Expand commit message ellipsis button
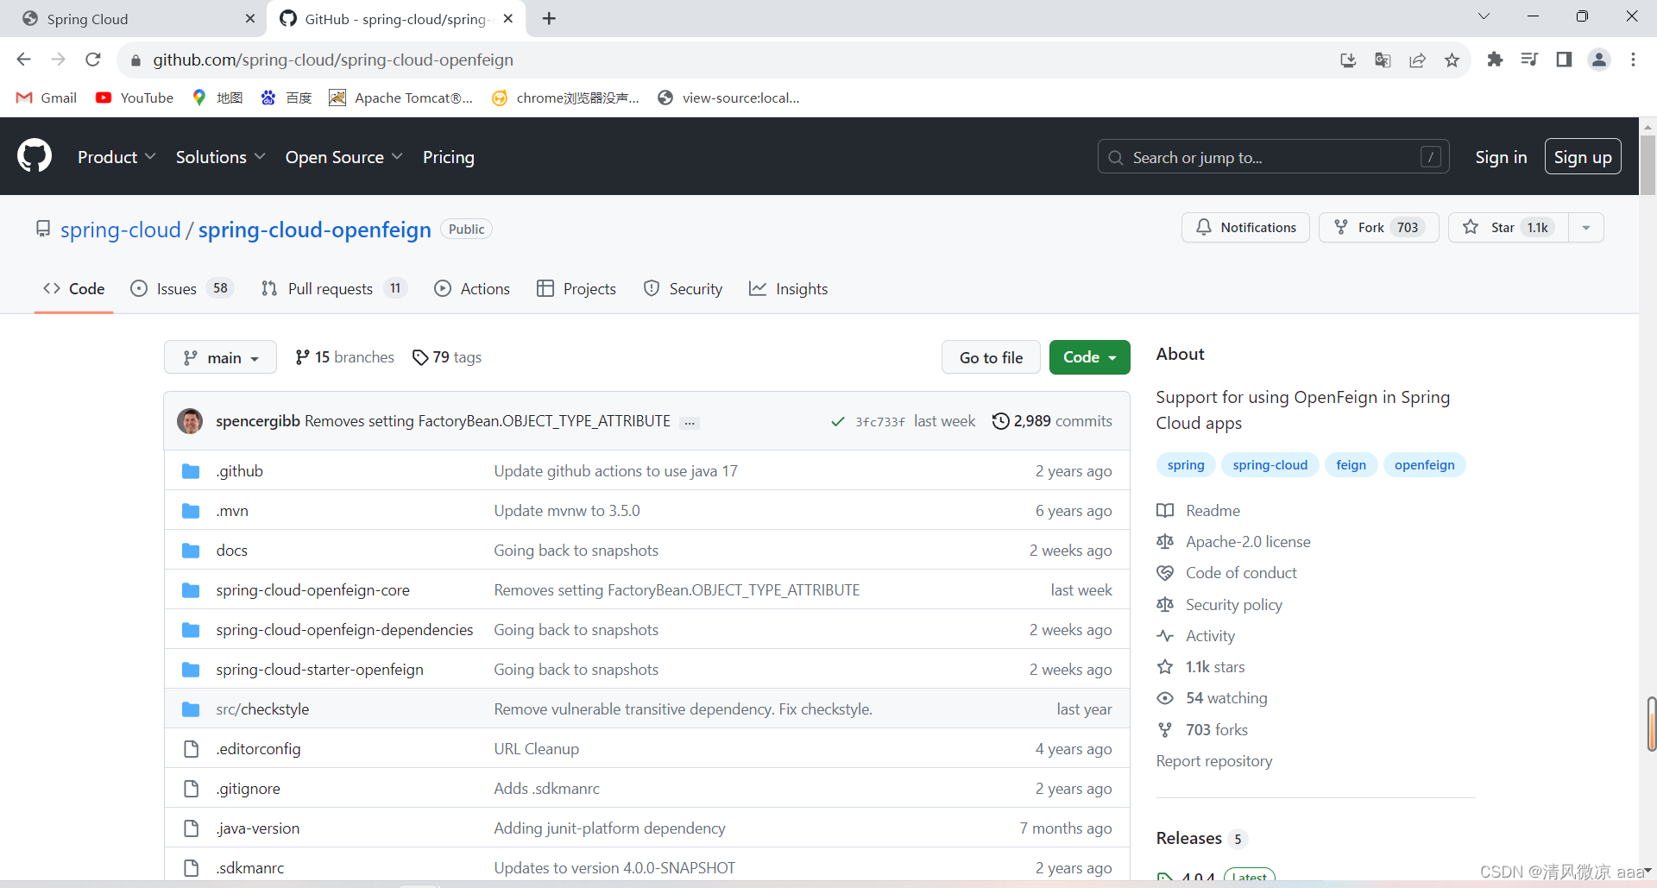1657x888 pixels. (x=690, y=423)
